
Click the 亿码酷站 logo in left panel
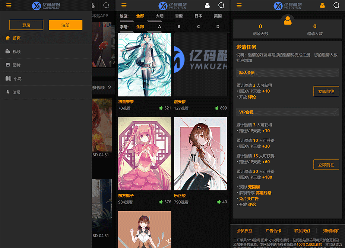(x=46, y=6)
